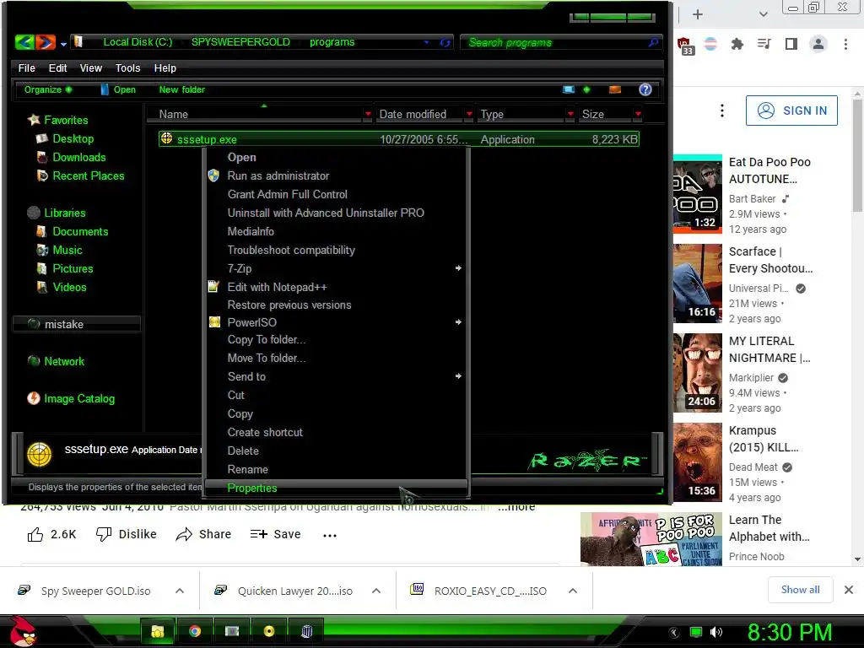Image resolution: width=864 pixels, height=648 pixels.
Task: Open the Music library
Action: 67,250
